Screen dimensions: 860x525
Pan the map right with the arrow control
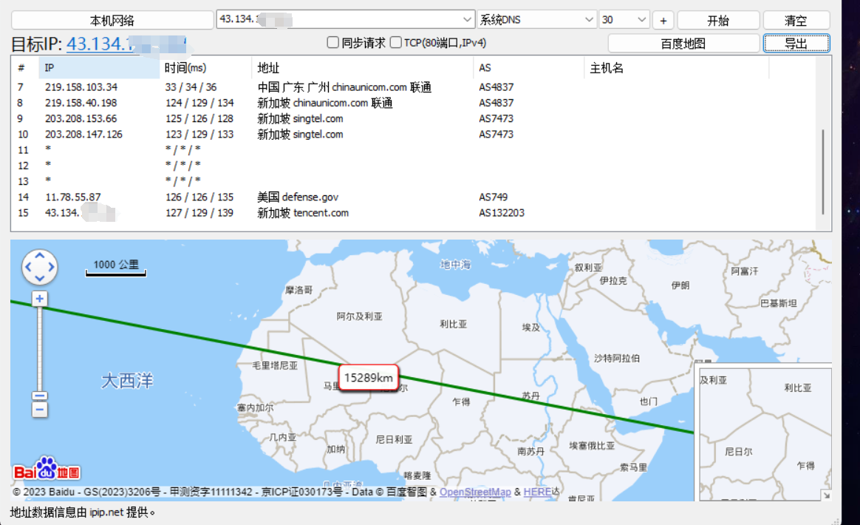pos(51,268)
